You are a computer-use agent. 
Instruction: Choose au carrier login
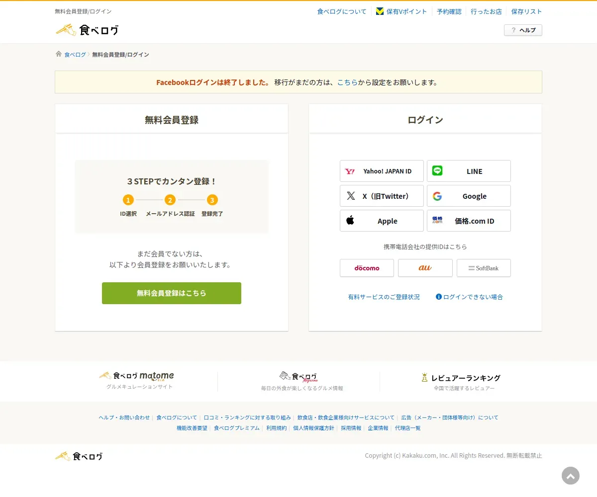click(425, 268)
